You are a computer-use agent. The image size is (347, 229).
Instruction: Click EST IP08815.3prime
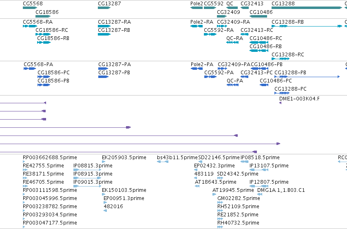pyautogui.click(x=93, y=166)
